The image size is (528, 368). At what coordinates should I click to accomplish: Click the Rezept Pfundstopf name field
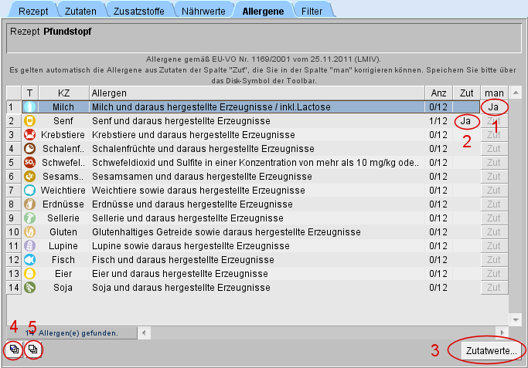click(264, 38)
